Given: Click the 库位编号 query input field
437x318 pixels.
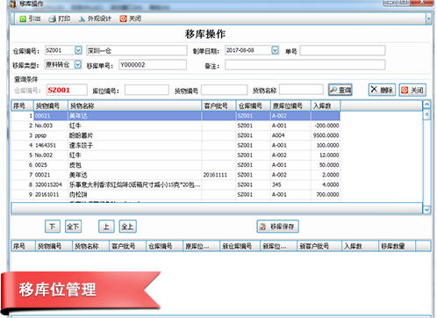Looking at the screenshot, I should click(147, 90).
